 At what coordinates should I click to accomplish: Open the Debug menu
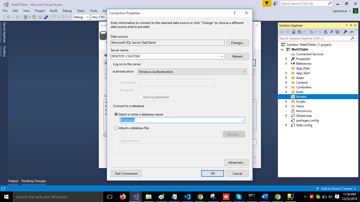pos(67,11)
